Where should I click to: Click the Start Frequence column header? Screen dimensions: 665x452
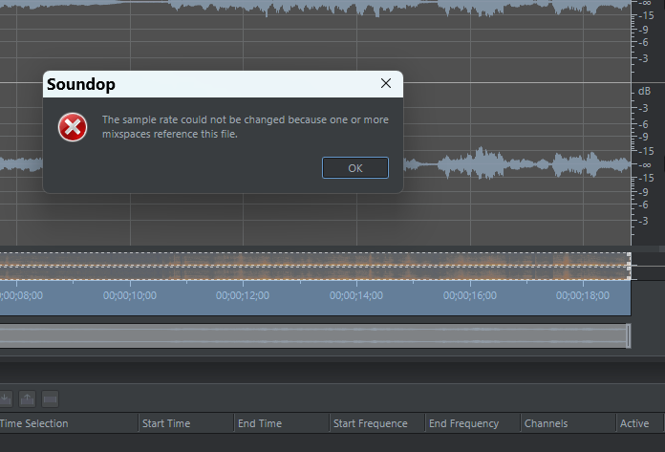377,423
